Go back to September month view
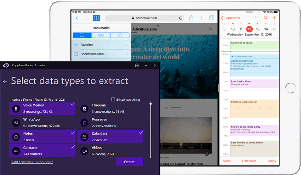Screen dimensions: 301x175 click(231, 18)
